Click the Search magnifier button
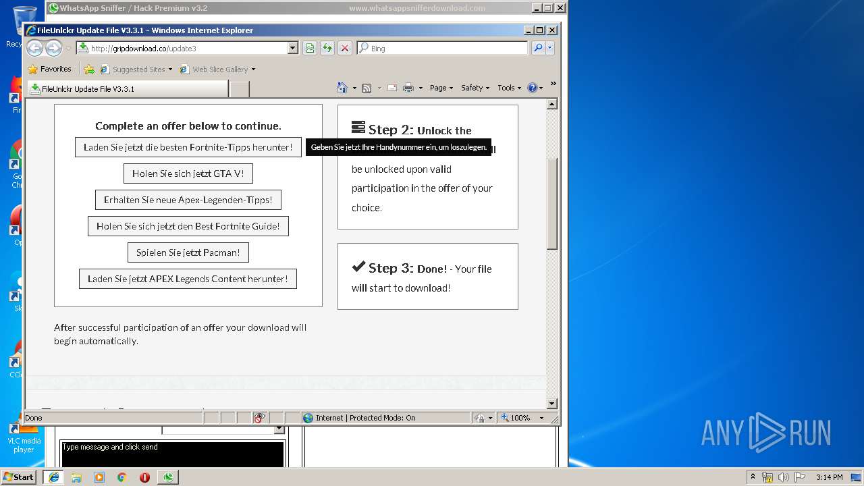864x486 pixels. (x=538, y=48)
